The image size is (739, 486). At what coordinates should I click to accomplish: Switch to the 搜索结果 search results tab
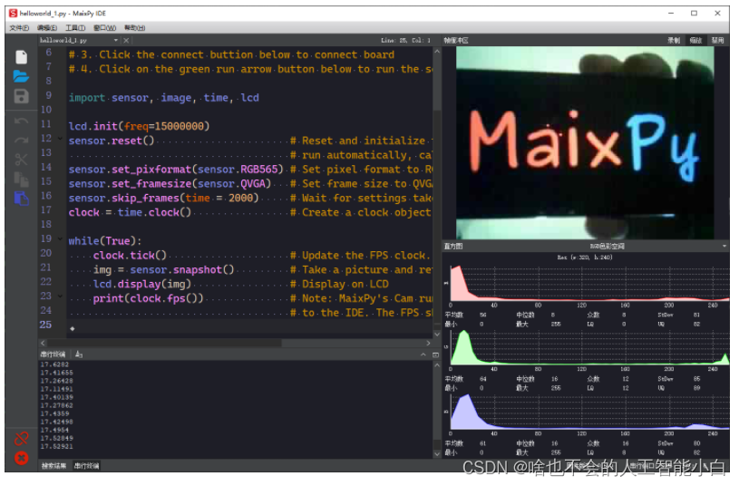(53, 466)
